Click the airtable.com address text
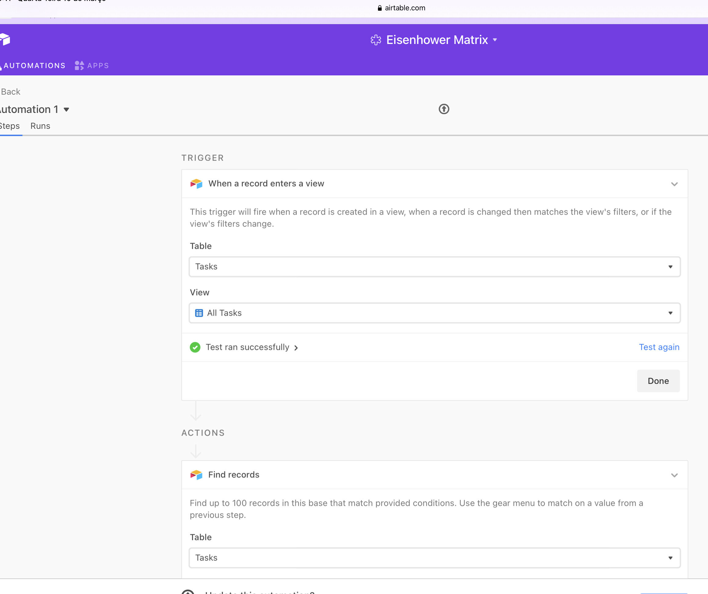The width and height of the screenshot is (708, 594). tap(405, 8)
